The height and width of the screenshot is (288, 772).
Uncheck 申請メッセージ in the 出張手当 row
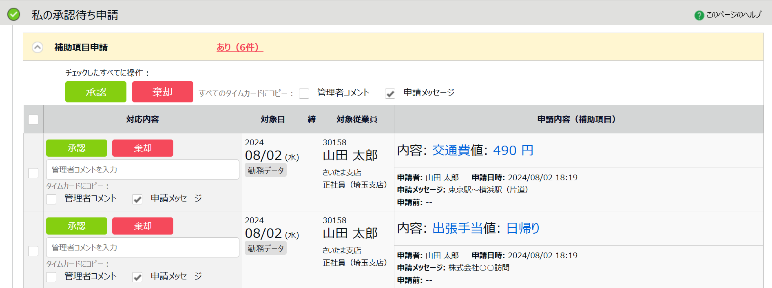point(137,277)
